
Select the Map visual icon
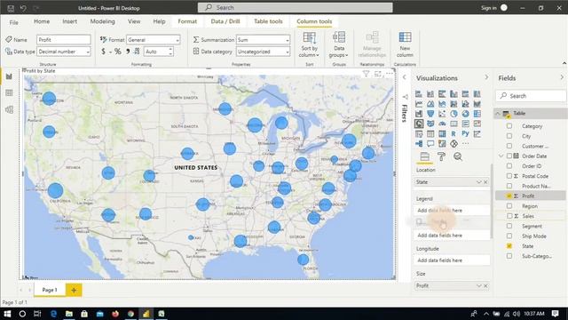pos(419,124)
